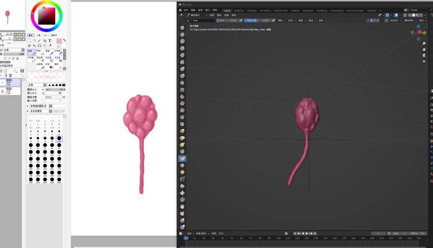The width and height of the screenshot is (433, 248).
Task: Expand the brush texture dropdown in SAI
Action: [46, 110]
